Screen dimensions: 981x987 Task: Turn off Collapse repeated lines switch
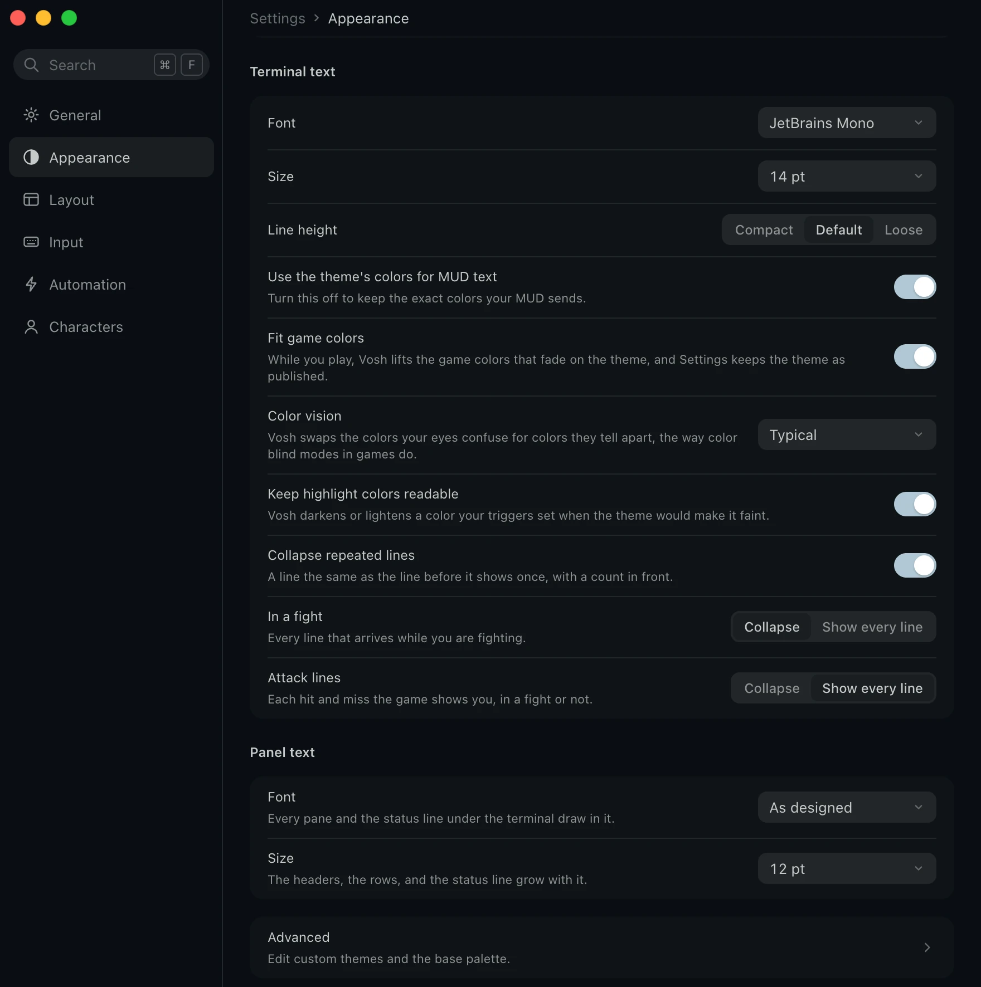pyautogui.click(x=915, y=565)
